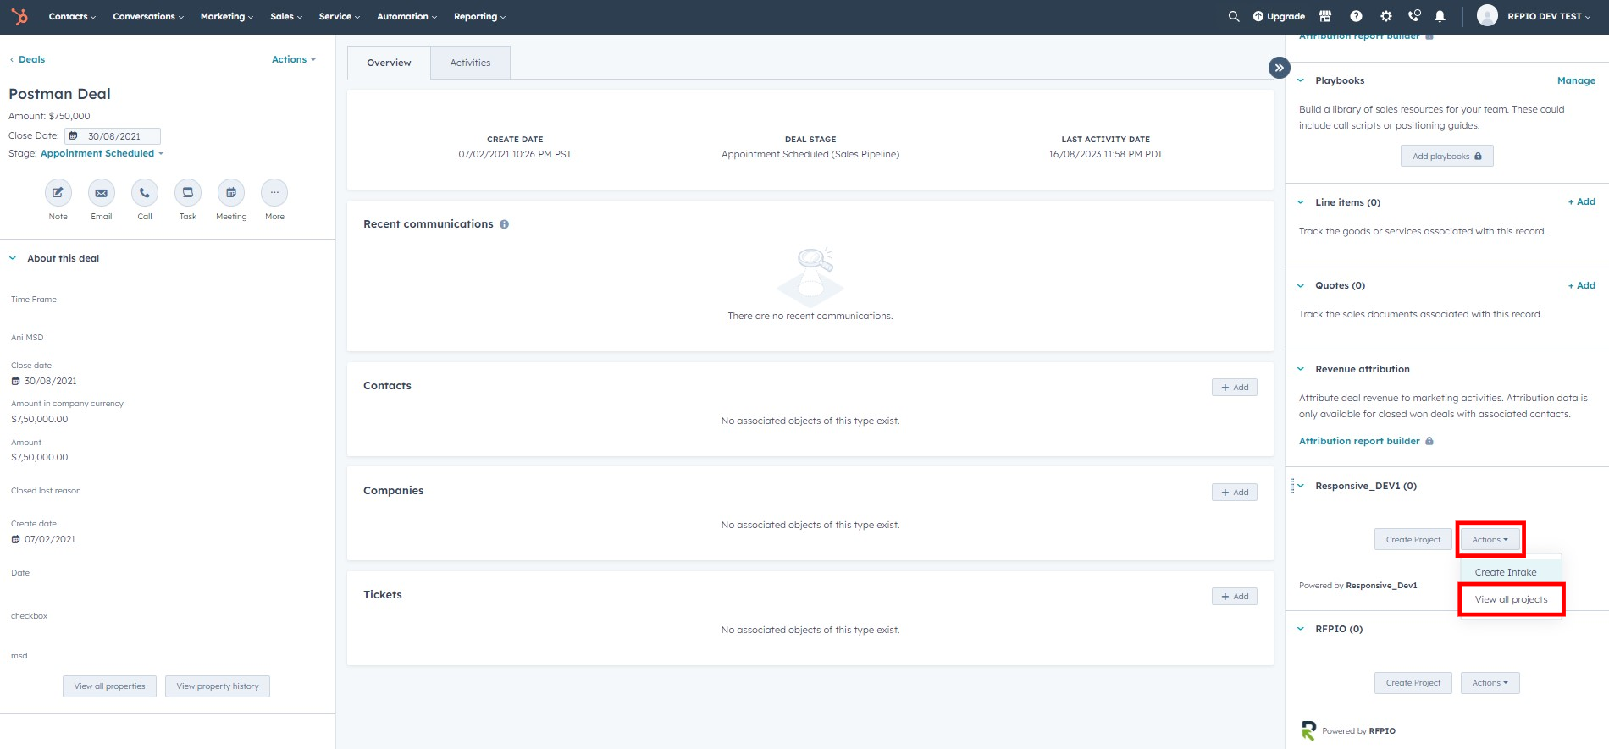Collapse the Revenue attribution section
The width and height of the screenshot is (1609, 749).
1301,369
